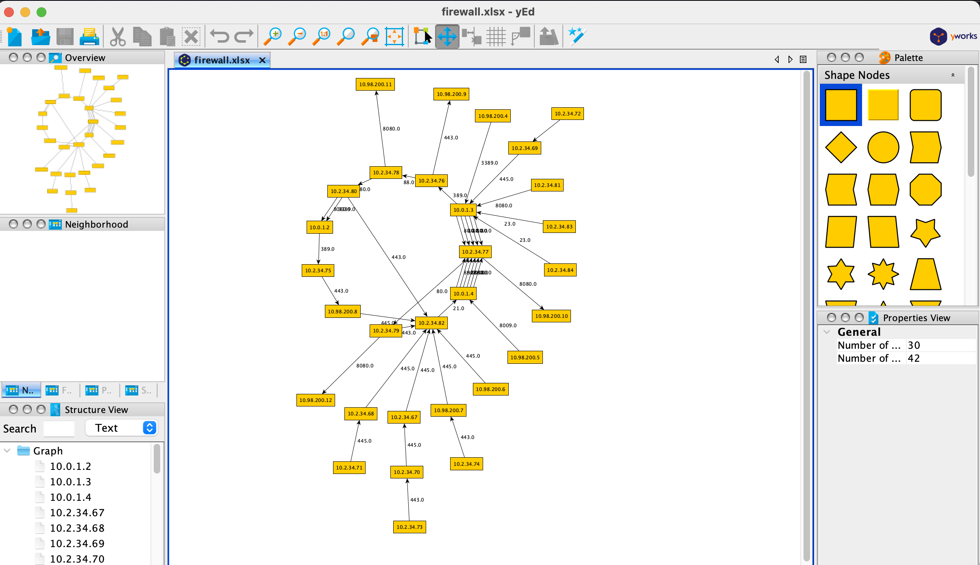Pick the yellow circle shape swatch
This screenshot has width=980, height=565.
coord(883,147)
